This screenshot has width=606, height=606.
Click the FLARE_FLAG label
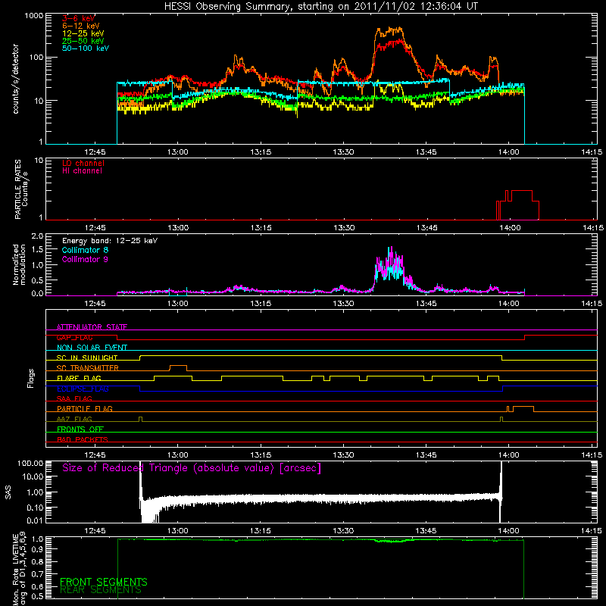[79, 378]
